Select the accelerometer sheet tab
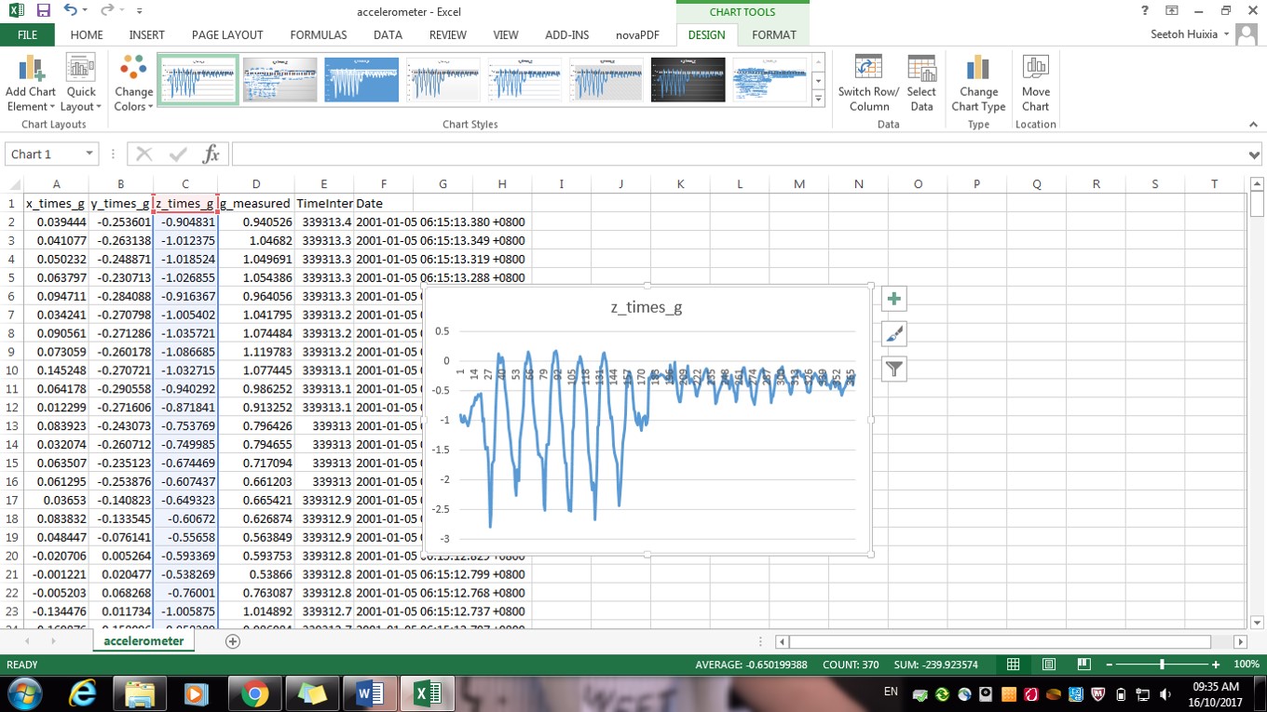The image size is (1267, 712). (143, 641)
